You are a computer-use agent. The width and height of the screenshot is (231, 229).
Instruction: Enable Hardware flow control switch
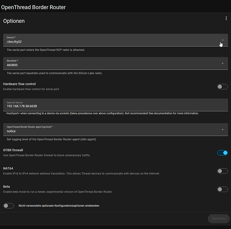click(222, 87)
